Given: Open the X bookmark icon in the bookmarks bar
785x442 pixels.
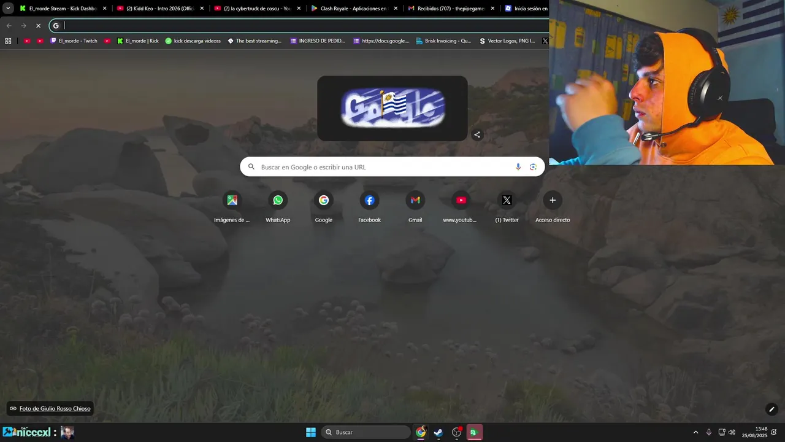Looking at the screenshot, I should 545,41.
